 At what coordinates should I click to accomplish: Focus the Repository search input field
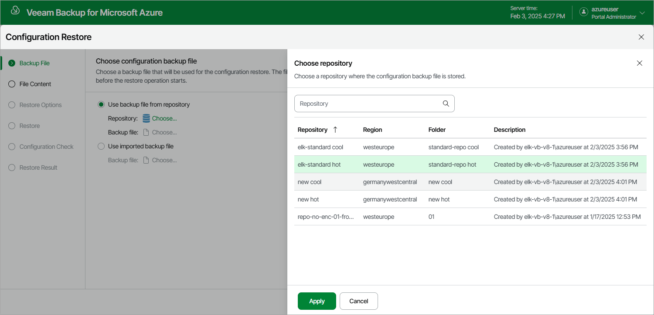coord(375,104)
